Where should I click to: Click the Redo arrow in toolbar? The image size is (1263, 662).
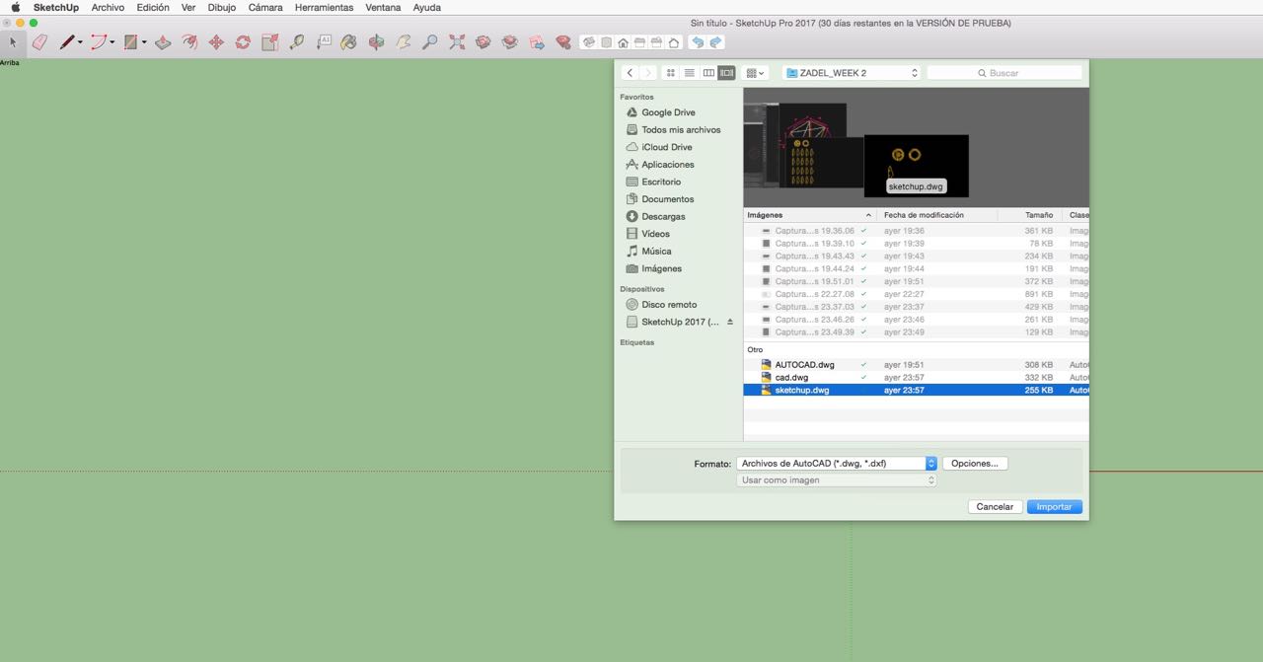tap(716, 42)
